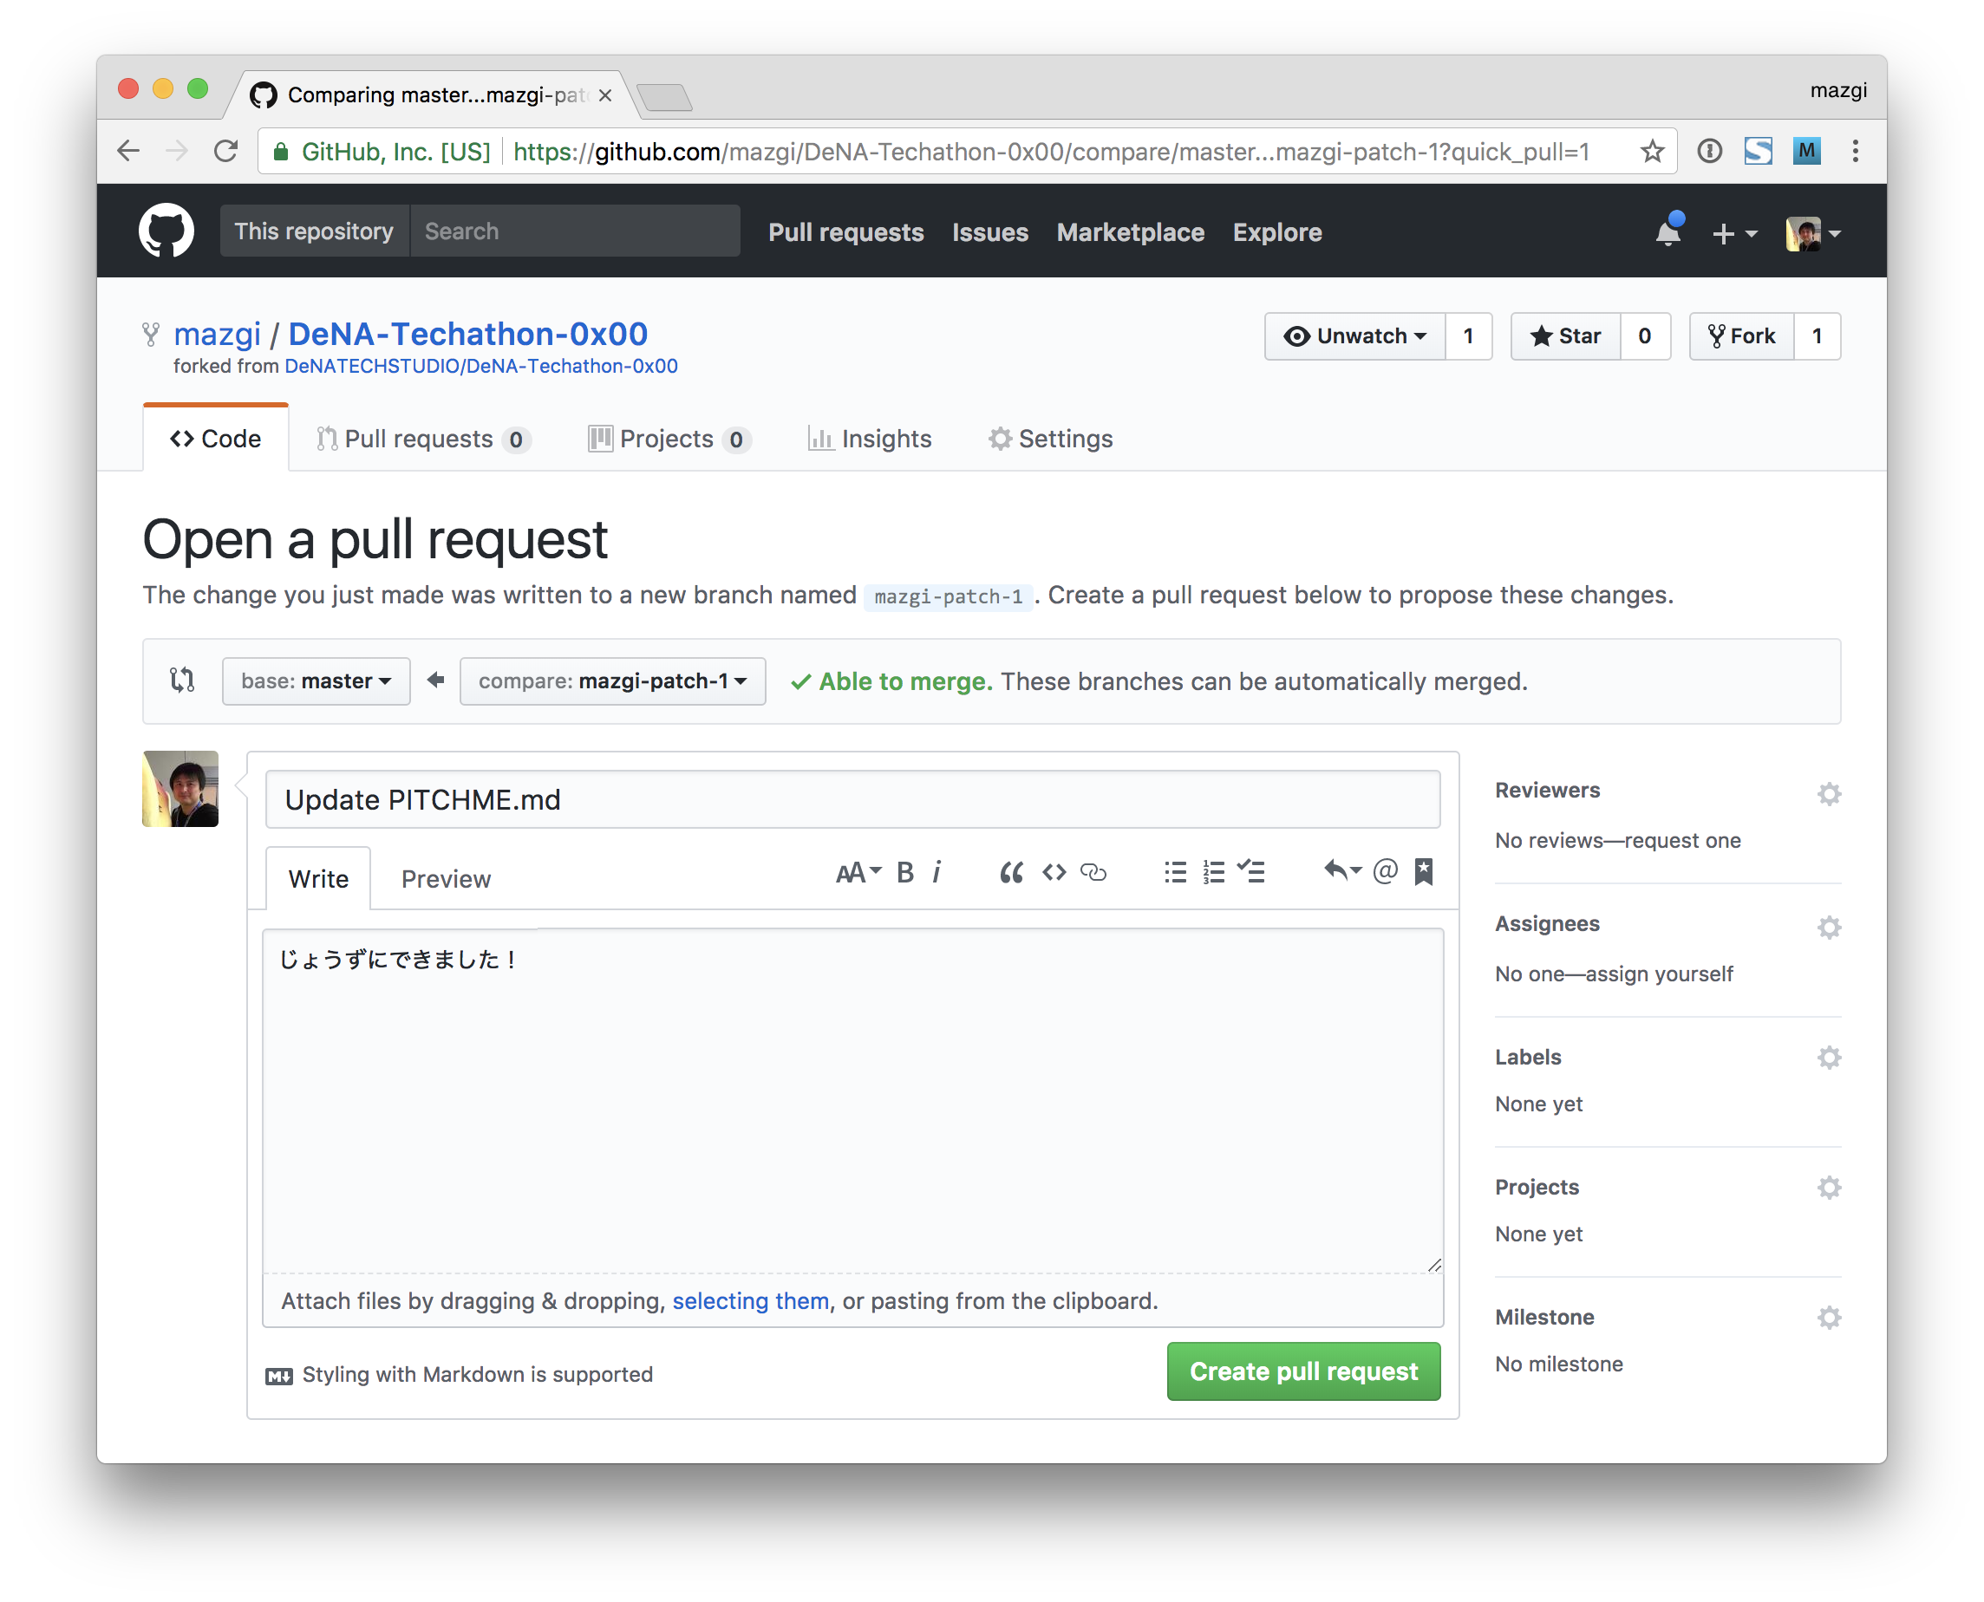Screen dimensions: 1984x1602
Task: Click the add link icon
Action: pyautogui.click(x=1093, y=872)
